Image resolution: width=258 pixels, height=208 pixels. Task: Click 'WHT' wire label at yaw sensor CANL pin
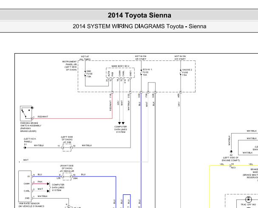(x=40, y=189)
